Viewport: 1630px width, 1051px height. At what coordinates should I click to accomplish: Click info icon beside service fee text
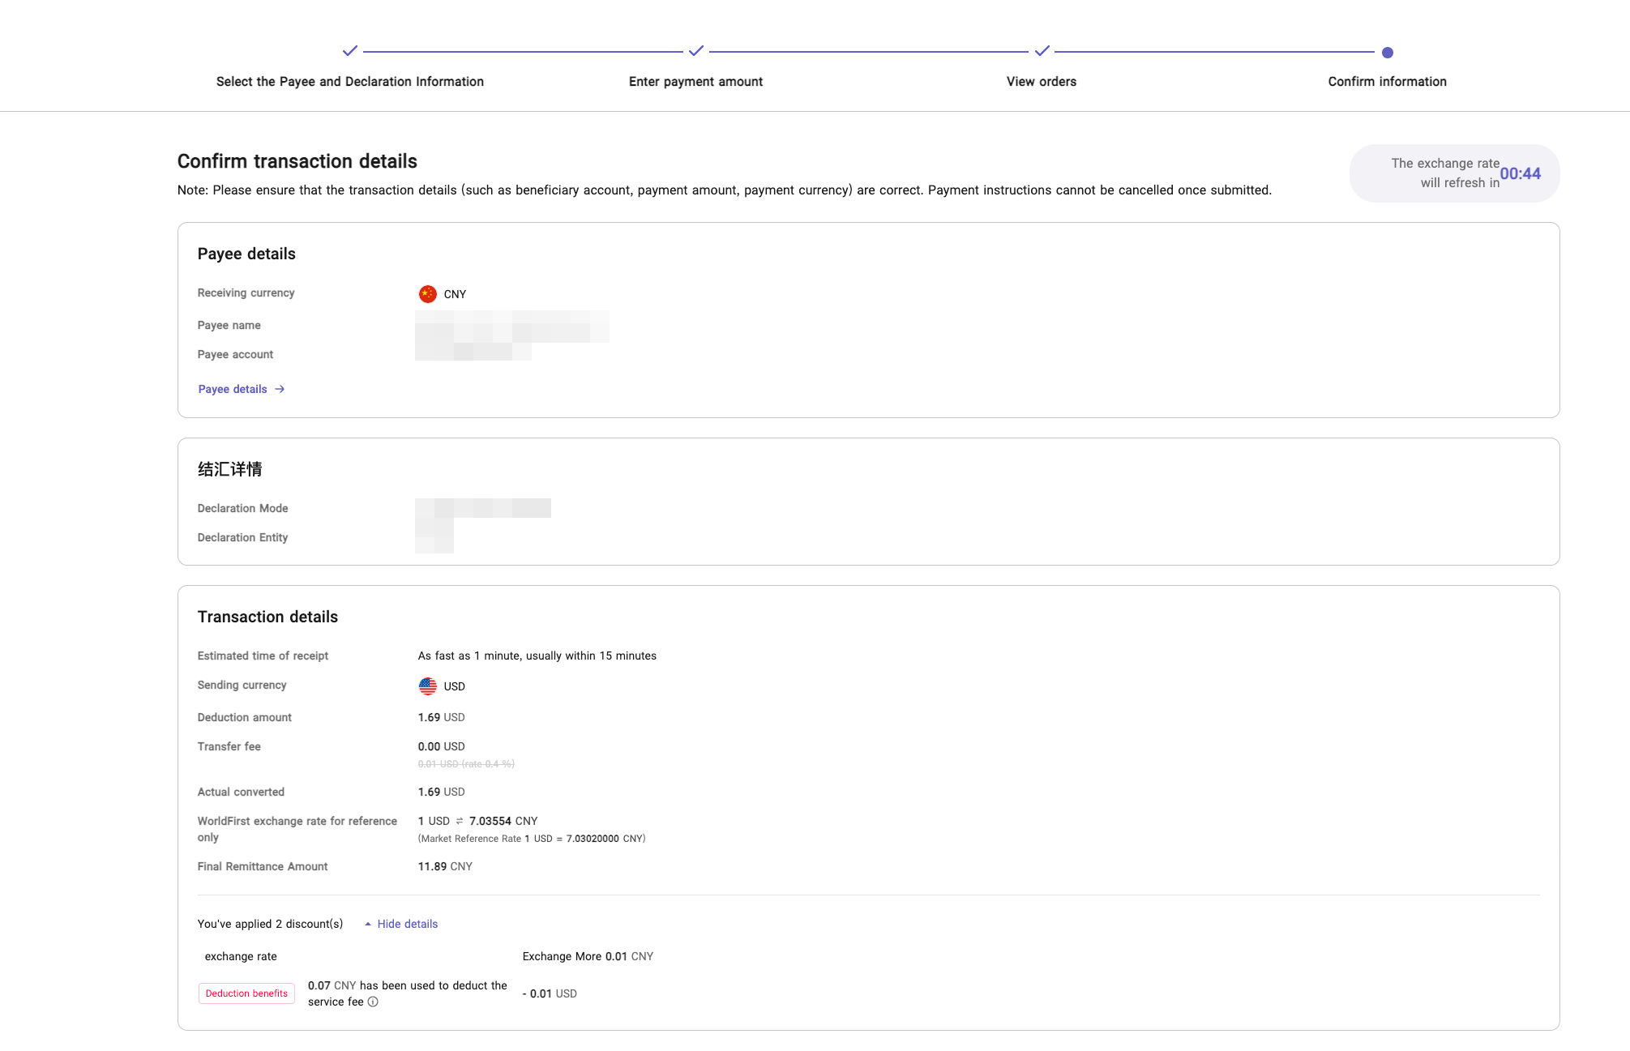click(373, 1002)
